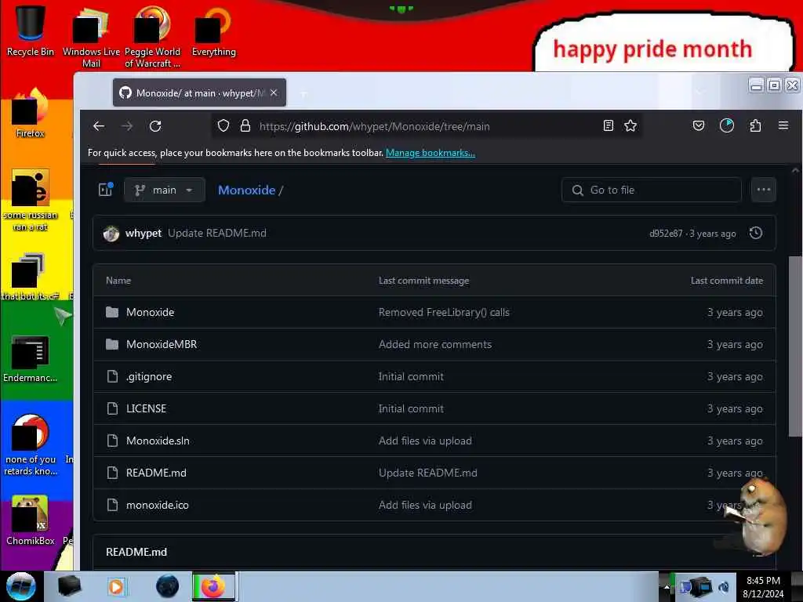803x602 pixels.
Task: Open media player taskbar icon
Action: tap(116, 586)
